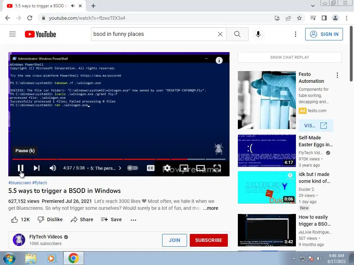This screenshot has height=265, width=354.
Task: Click the Dislike button
Action: (x=50, y=219)
